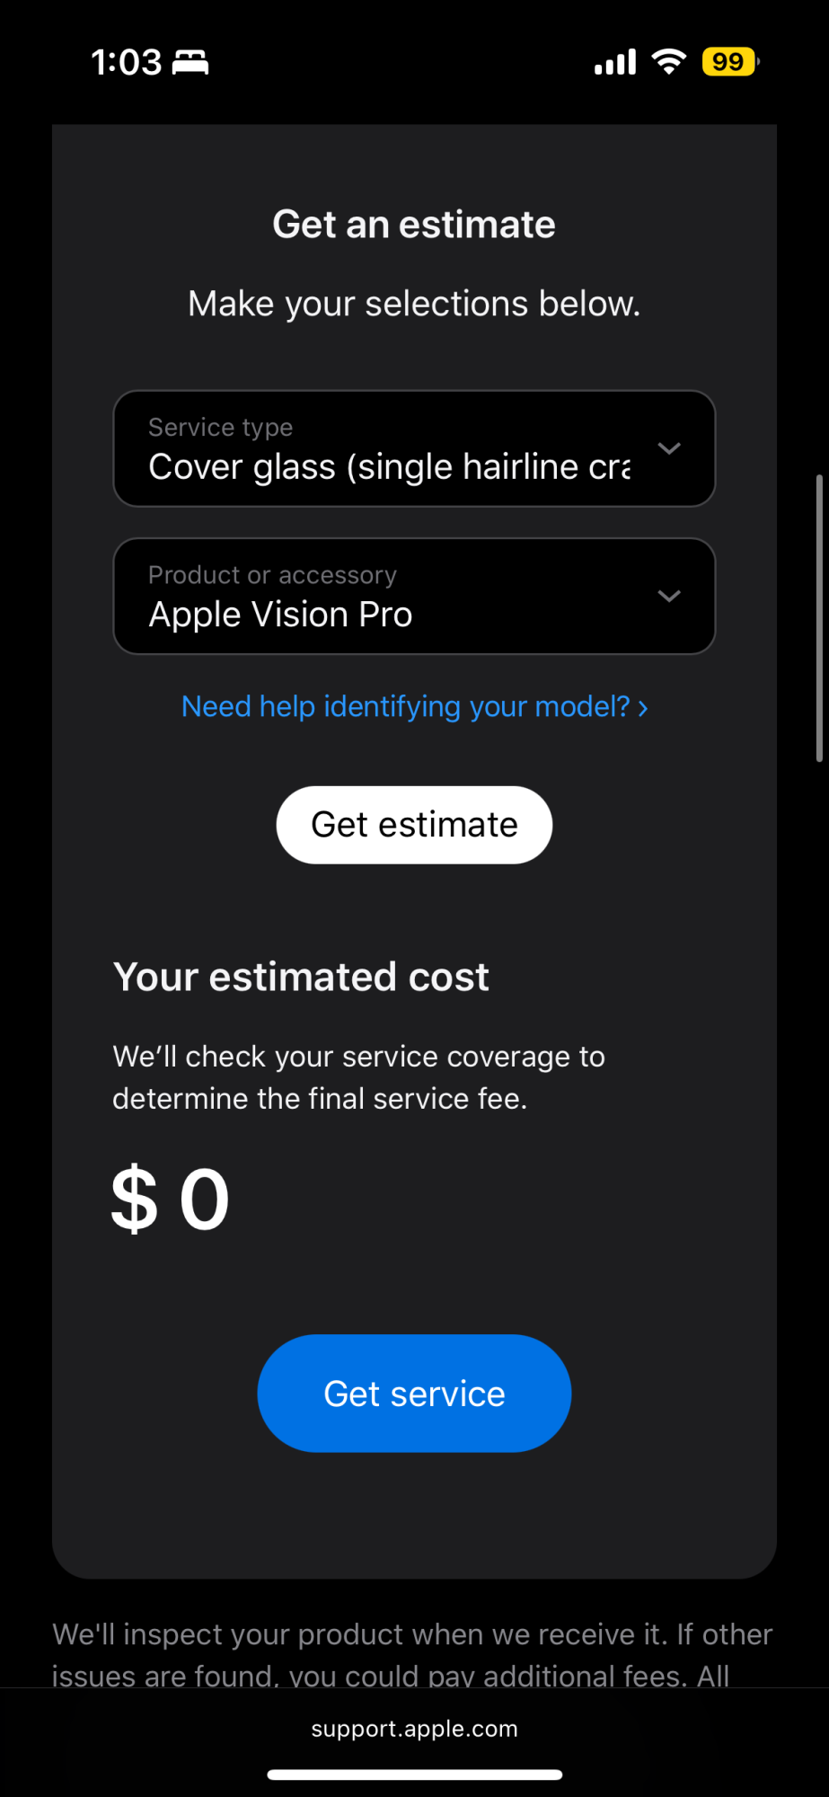829x1797 pixels.
Task: Tap the $ 0 estimated price
Action: point(171,1199)
